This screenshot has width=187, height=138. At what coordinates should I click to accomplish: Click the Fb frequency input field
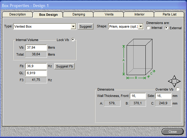[x=36, y=66]
